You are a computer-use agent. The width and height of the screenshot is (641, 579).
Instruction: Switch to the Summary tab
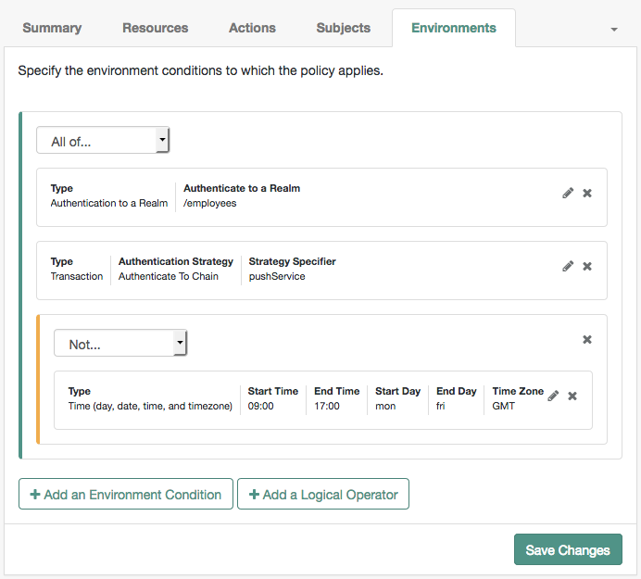[x=52, y=28]
